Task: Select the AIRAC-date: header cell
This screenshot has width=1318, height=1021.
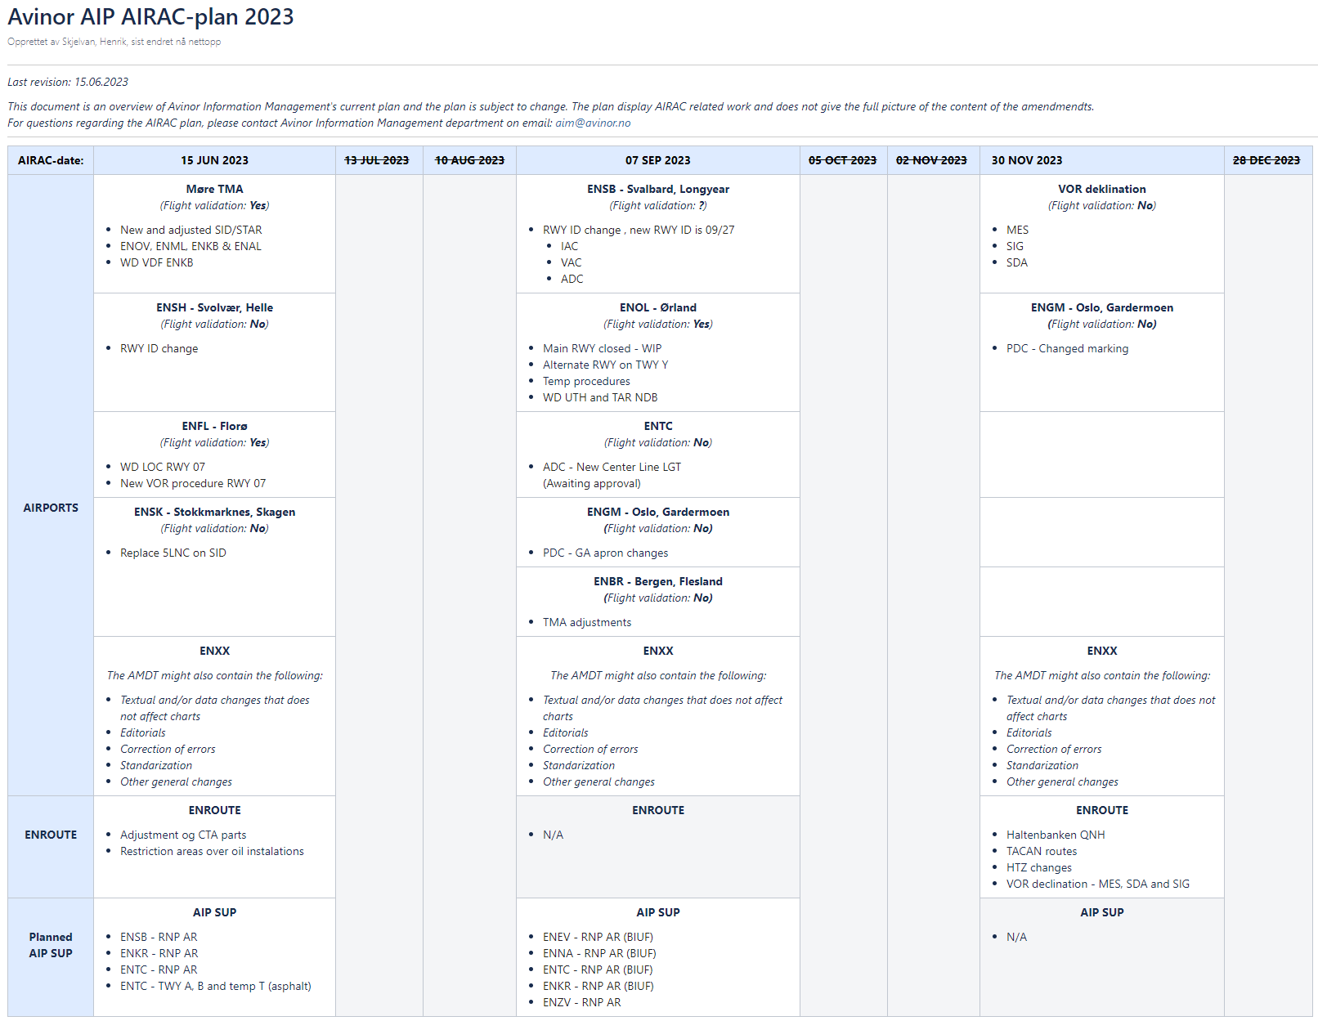Action: 51,160
